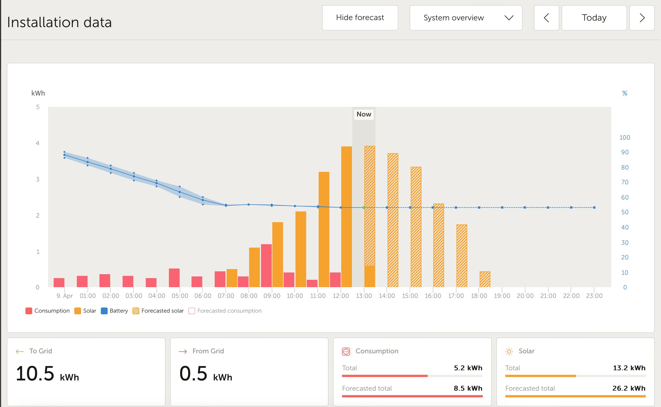
Task: Click the '5.2 kWh' consumption total
Action: tap(468, 368)
